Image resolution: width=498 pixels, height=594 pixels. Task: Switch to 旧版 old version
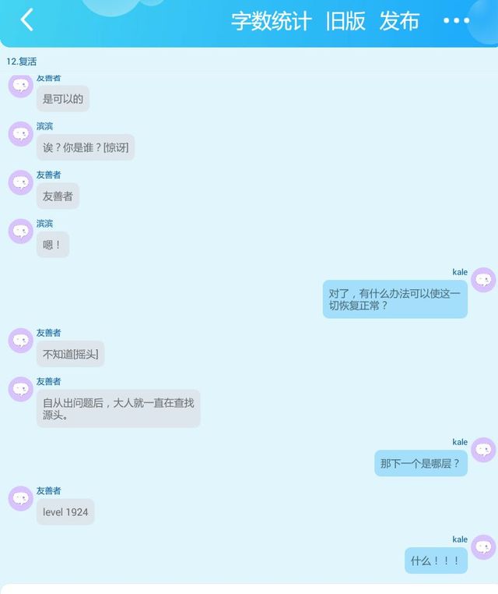[345, 21]
